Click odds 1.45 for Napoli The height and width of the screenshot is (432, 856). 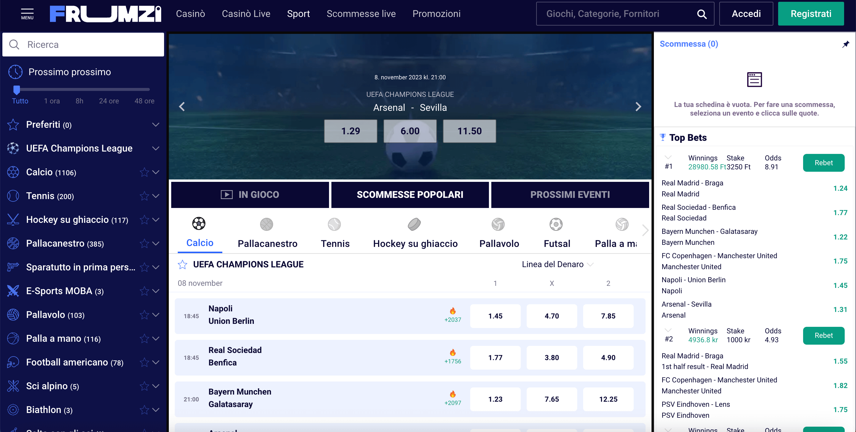click(x=495, y=316)
